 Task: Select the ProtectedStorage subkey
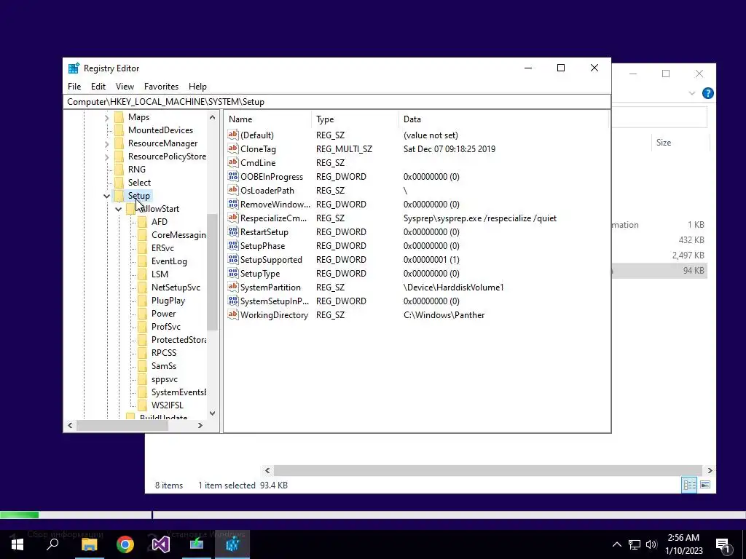coord(178,340)
